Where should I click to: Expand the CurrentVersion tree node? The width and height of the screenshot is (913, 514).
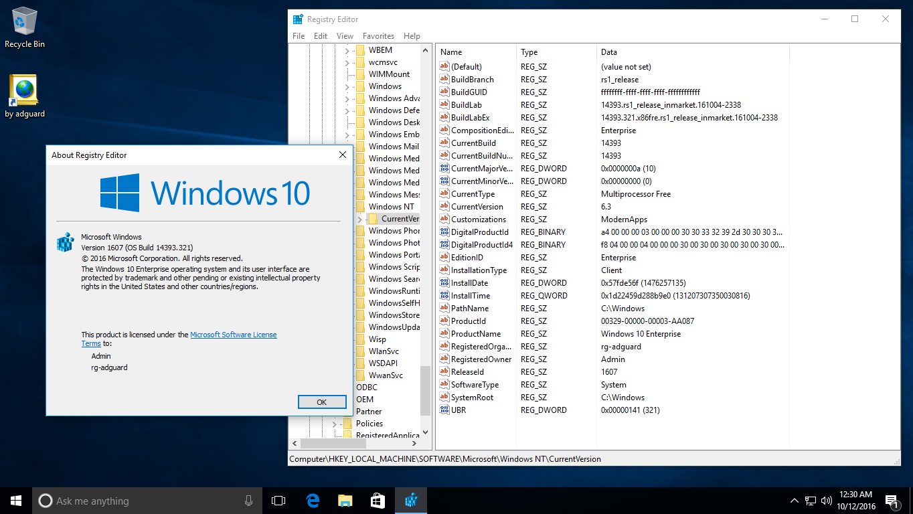point(359,219)
